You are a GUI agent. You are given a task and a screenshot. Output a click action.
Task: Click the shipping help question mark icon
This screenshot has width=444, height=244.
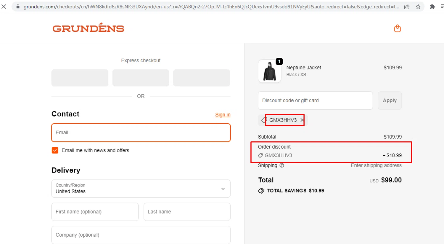(282, 165)
